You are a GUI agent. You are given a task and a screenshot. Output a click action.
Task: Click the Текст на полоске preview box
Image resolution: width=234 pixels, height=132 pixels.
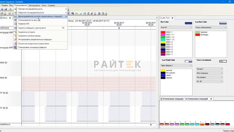pos(223,61)
